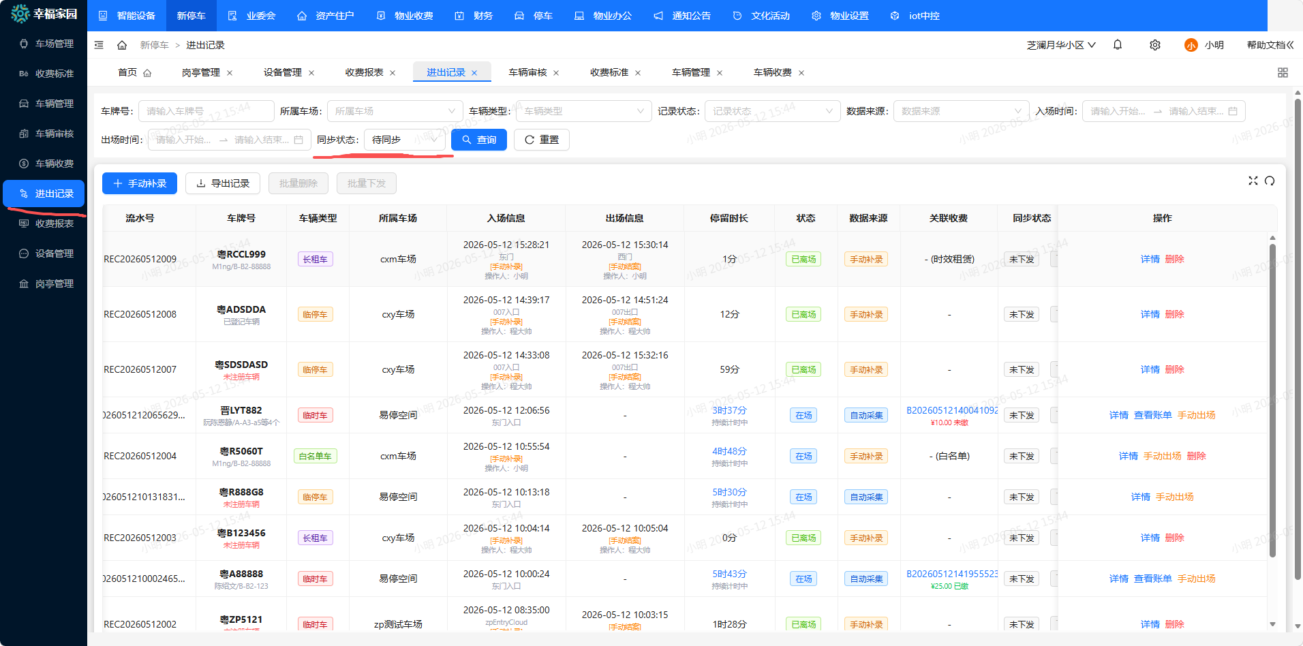Click 手动出场 for 粤R5060T
The image size is (1303, 646).
click(1163, 456)
